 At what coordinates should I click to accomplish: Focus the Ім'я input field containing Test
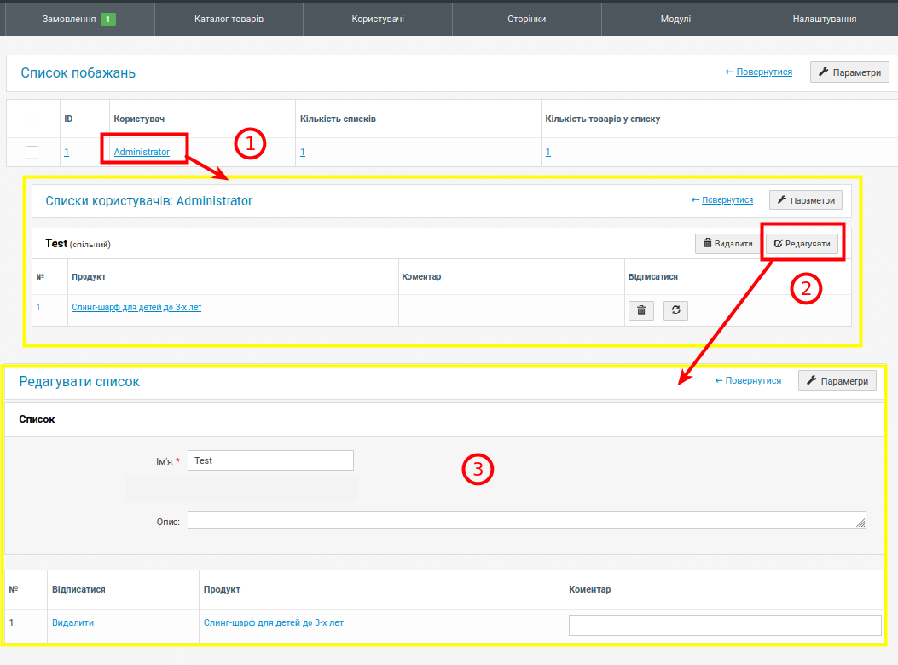click(270, 460)
